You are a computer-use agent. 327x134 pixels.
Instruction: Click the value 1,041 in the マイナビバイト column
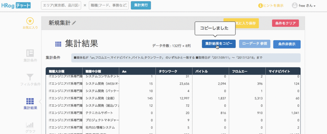coord(295,113)
